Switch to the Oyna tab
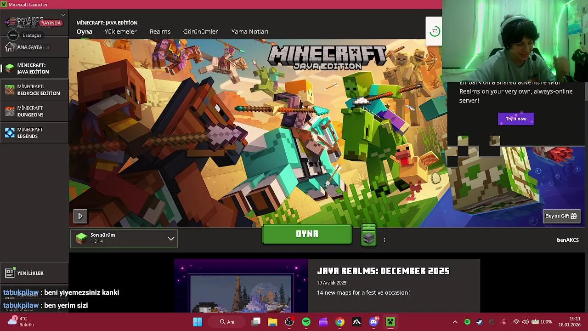This screenshot has height=331, width=588. (x=85, y=32)
